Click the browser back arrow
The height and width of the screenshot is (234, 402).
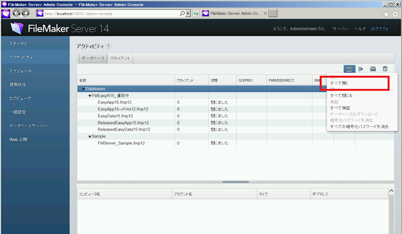click(16, 13)
